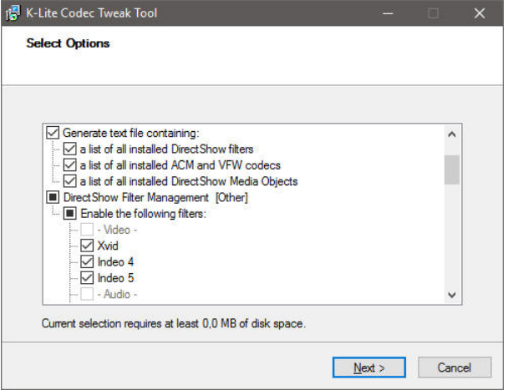Toggle Enable the following filters checkbox
The height and width of the screenshot is (390, 508).
(70, 214)
